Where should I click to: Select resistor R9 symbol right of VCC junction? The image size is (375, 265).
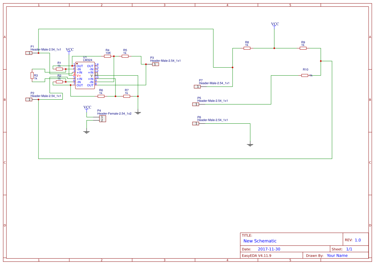click(x=303, y=48)
